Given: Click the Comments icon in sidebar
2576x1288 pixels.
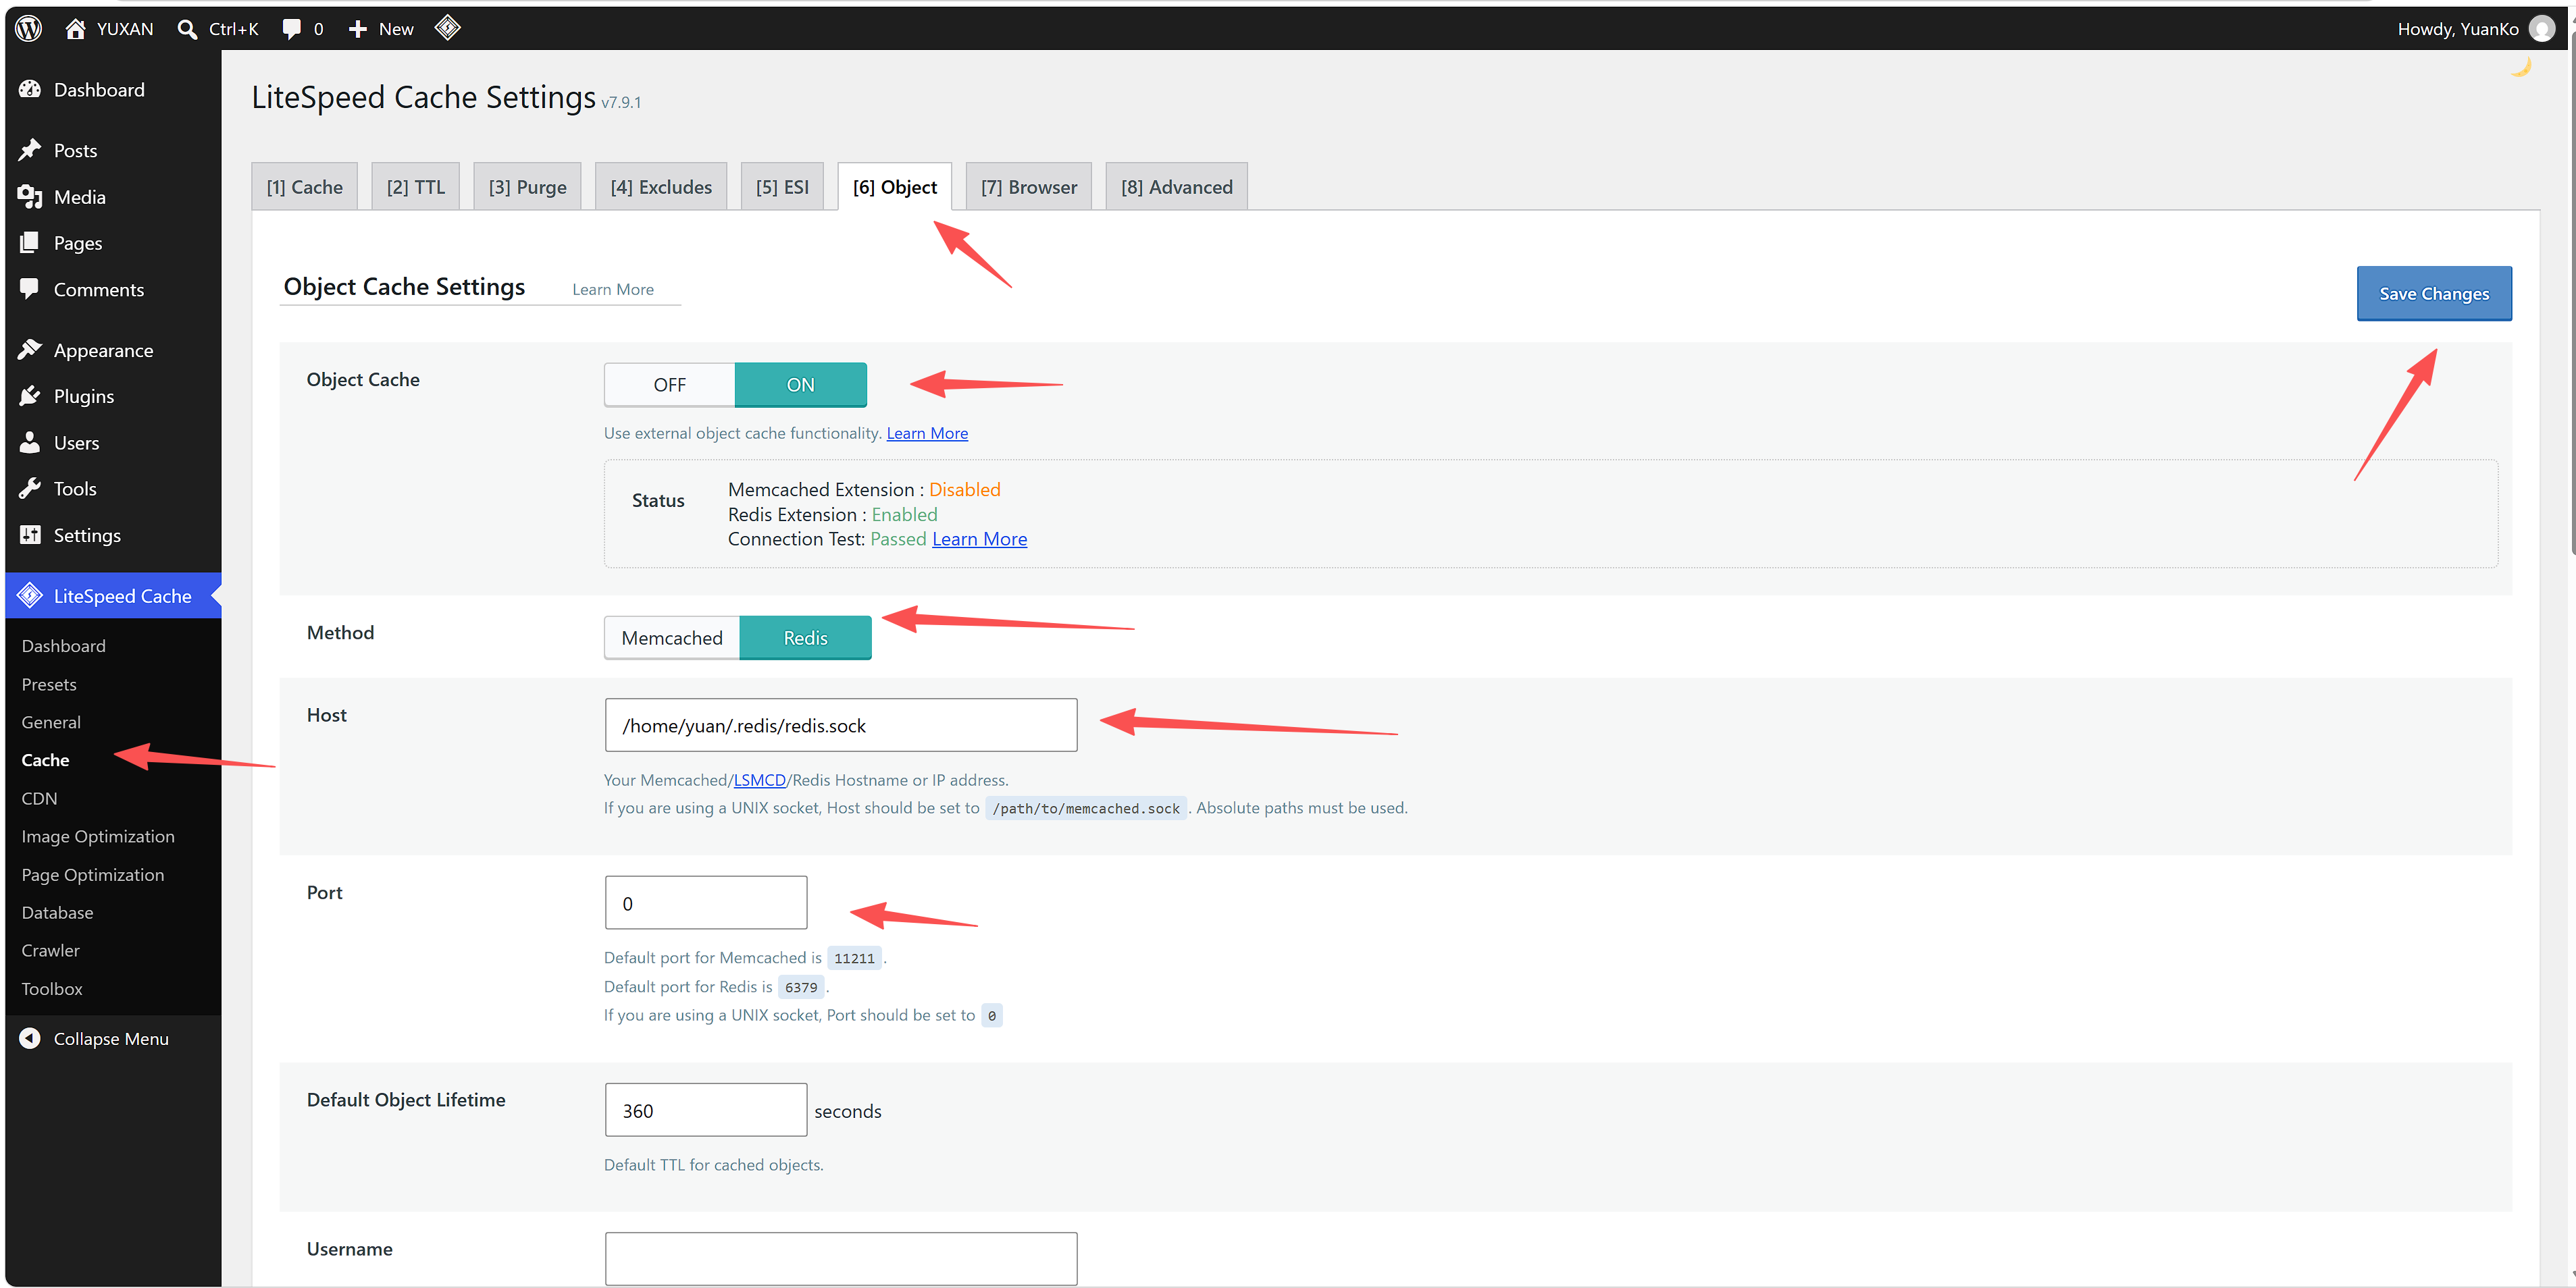Looking at the screenshot, I should pyautogui.click(x=30, y=289).
